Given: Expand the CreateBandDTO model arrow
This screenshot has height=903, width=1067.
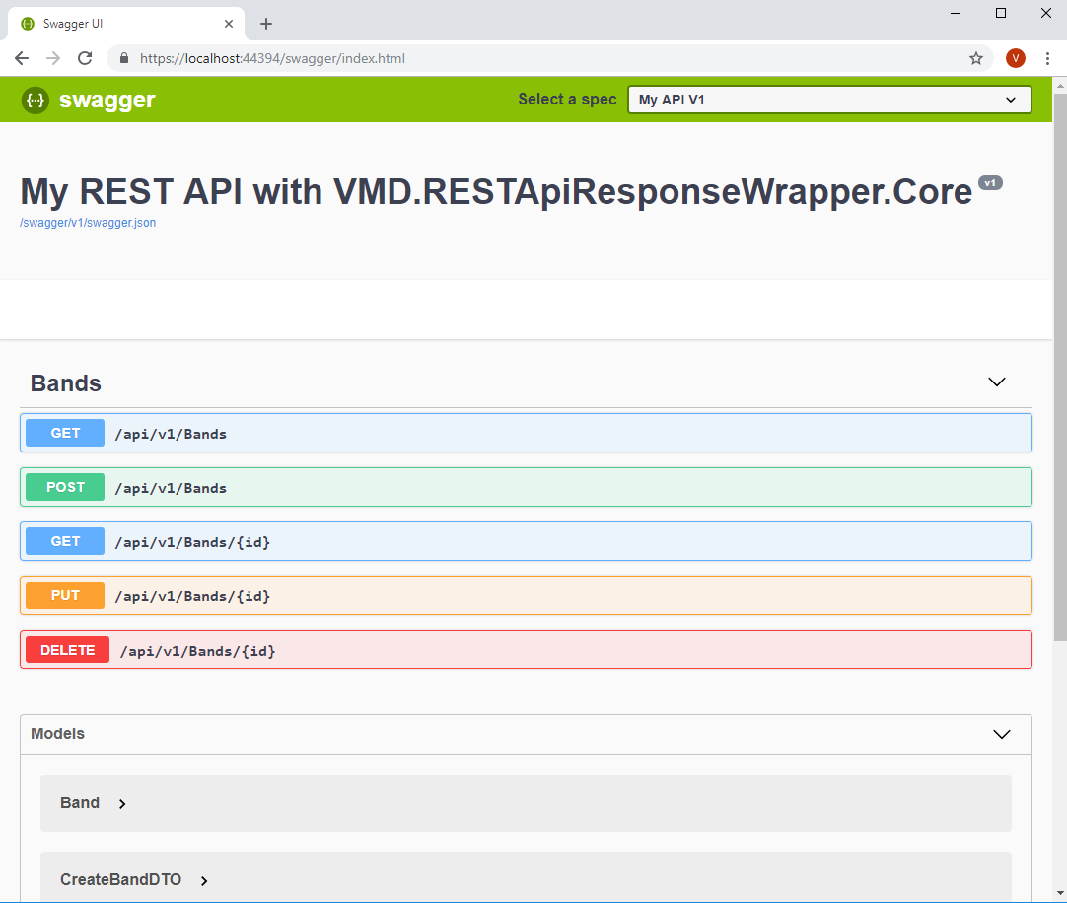Looking at the screenshot, I should (x=204, y=880).
